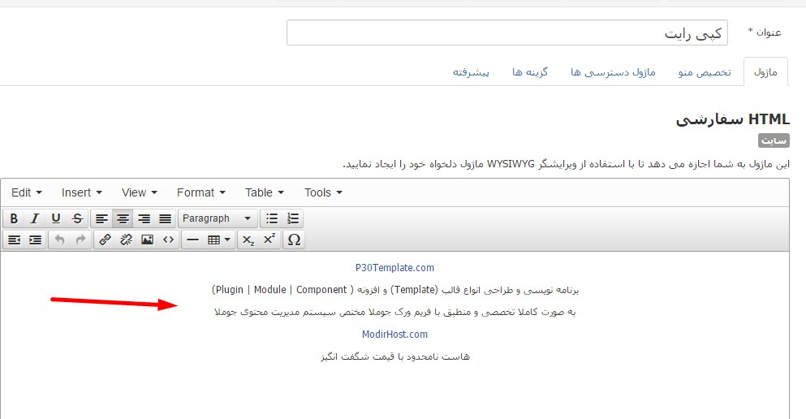This screenshot has width=806, height=419.
Task: Click the ModirHost.com link in editor
Action: (x=394, y=335)
